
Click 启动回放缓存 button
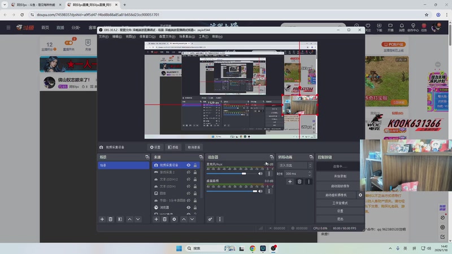[340, 186]
